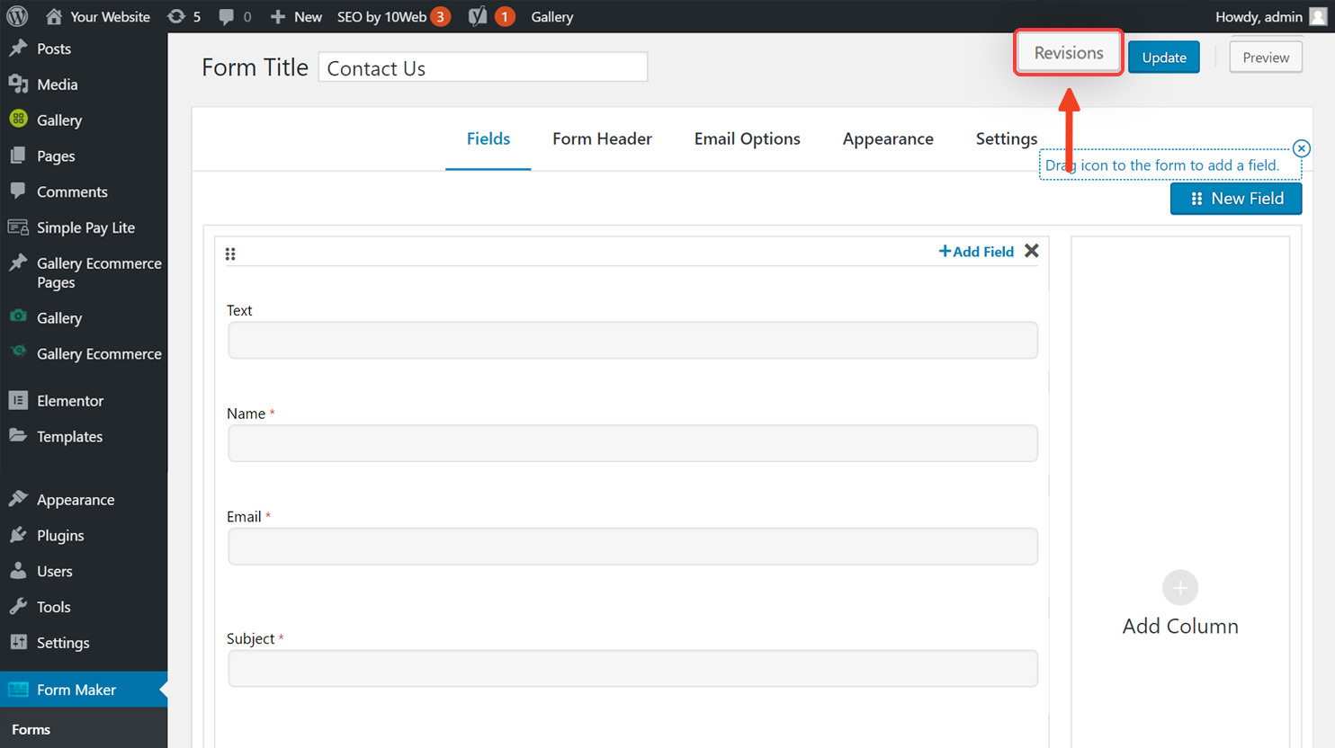Dismiss the drag icon tooltip

(1302, 148)
